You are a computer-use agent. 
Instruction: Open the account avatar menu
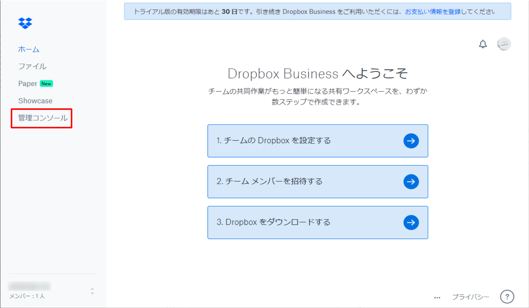pos(504,44)
